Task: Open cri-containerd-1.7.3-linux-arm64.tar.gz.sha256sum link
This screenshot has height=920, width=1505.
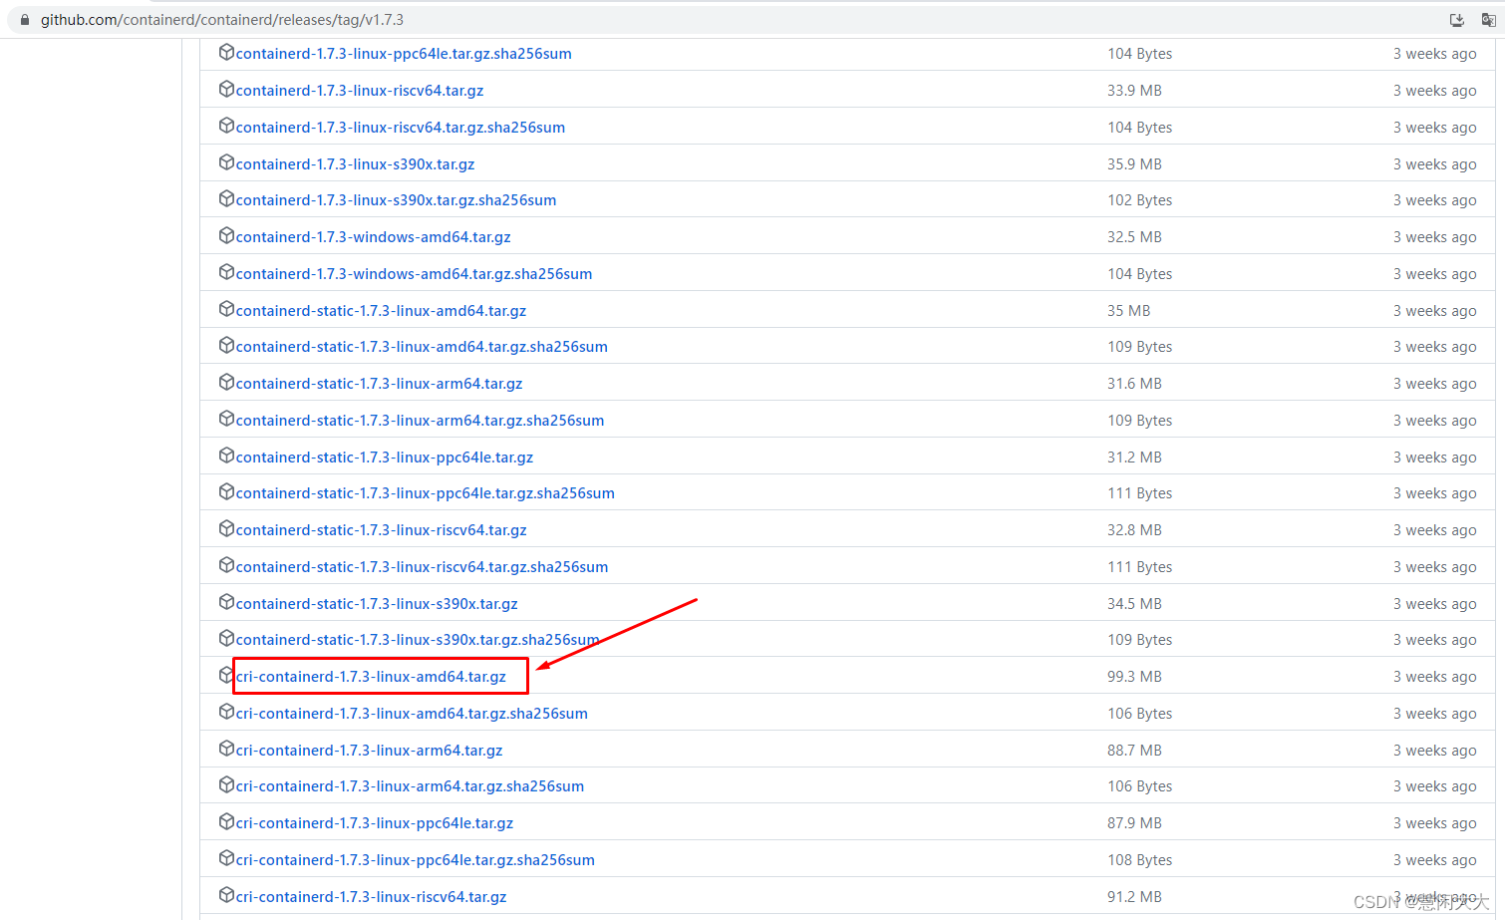Action: point(410,786)
